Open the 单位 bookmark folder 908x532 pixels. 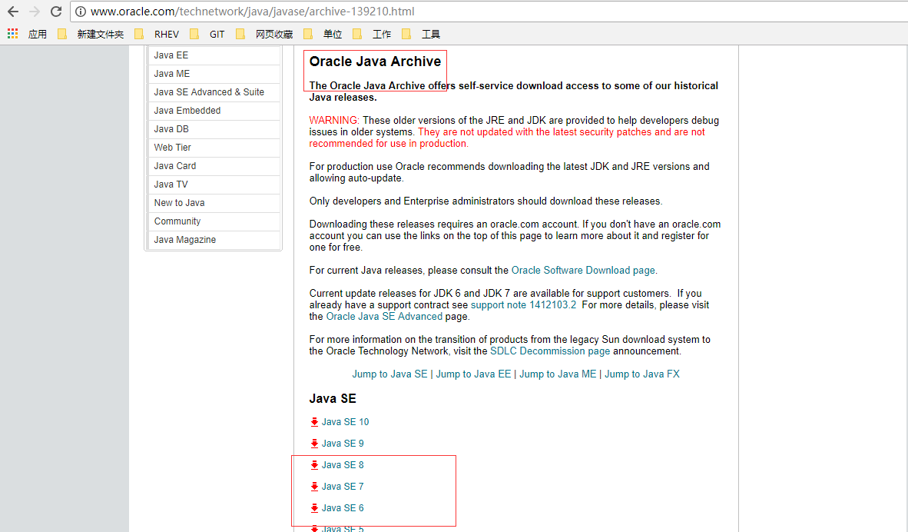323,34
